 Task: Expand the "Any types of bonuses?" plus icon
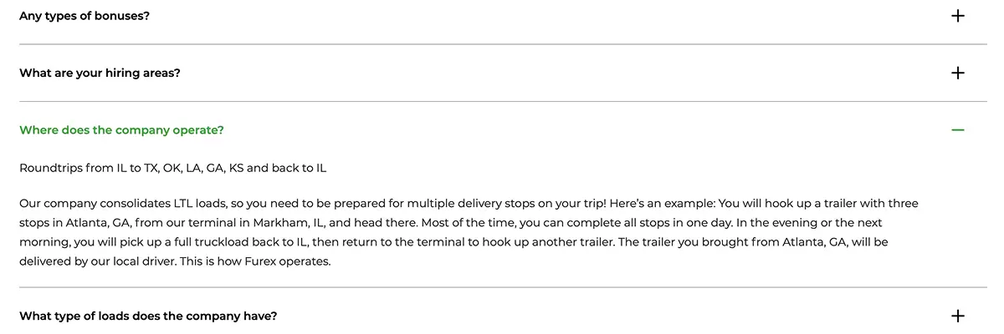tap(958, 15)
